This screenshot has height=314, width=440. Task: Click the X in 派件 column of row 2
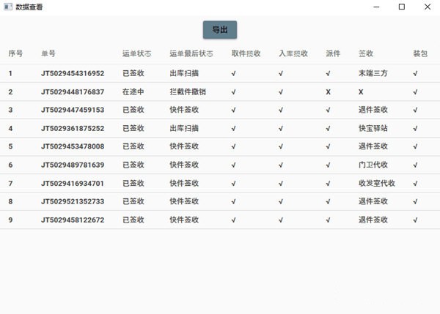click(x=328, y=92)
